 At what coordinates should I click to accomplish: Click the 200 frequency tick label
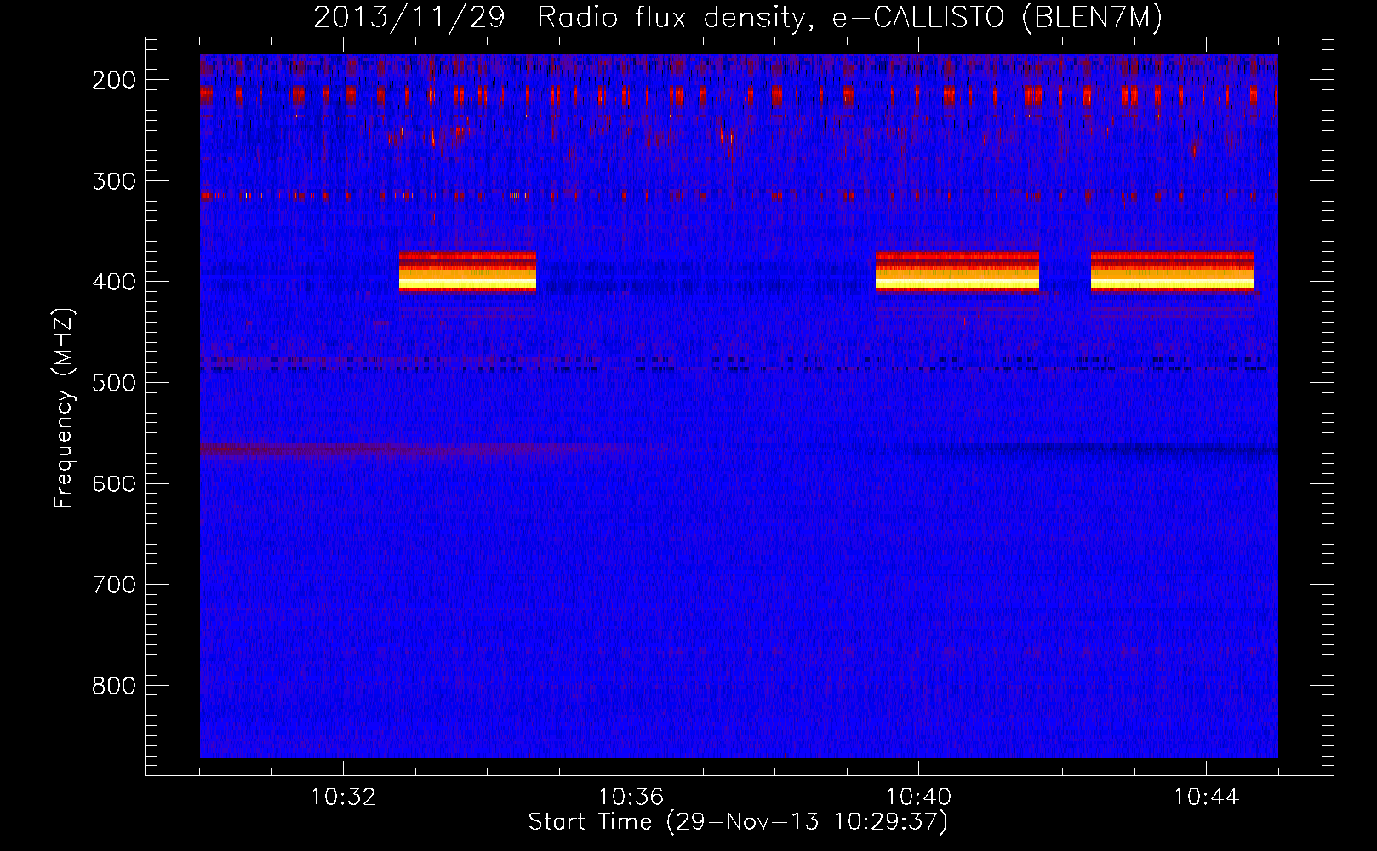(114, 80)
